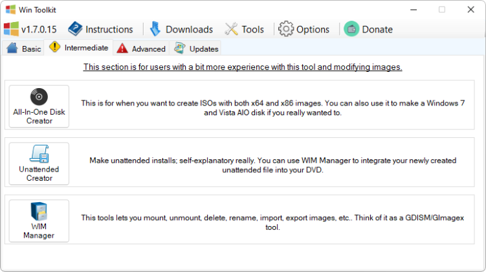Viewport: 486px width, 272px height.
Task: Click the Options gear icon
Action: (285, 29)
